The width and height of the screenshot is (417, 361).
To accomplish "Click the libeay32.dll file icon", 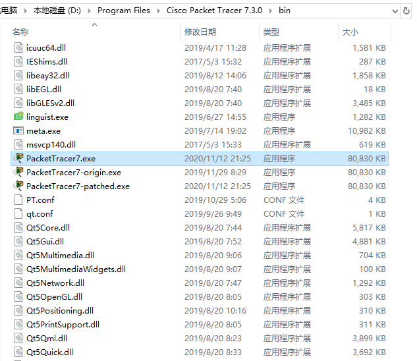I will click(x=18, y=76).
